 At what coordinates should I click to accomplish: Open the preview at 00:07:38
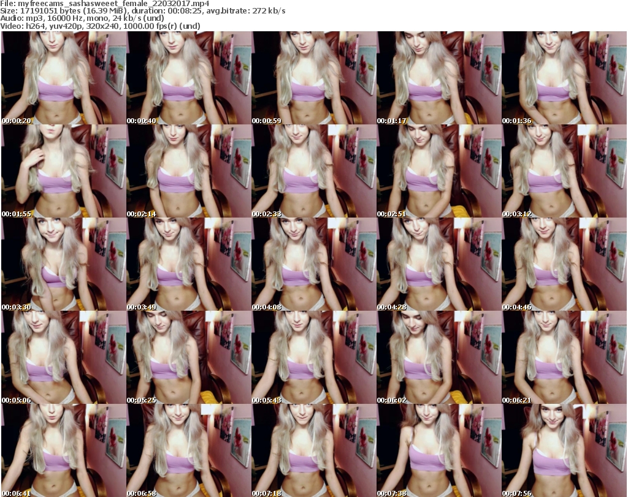pyautogui.click(x=439, y=450)
